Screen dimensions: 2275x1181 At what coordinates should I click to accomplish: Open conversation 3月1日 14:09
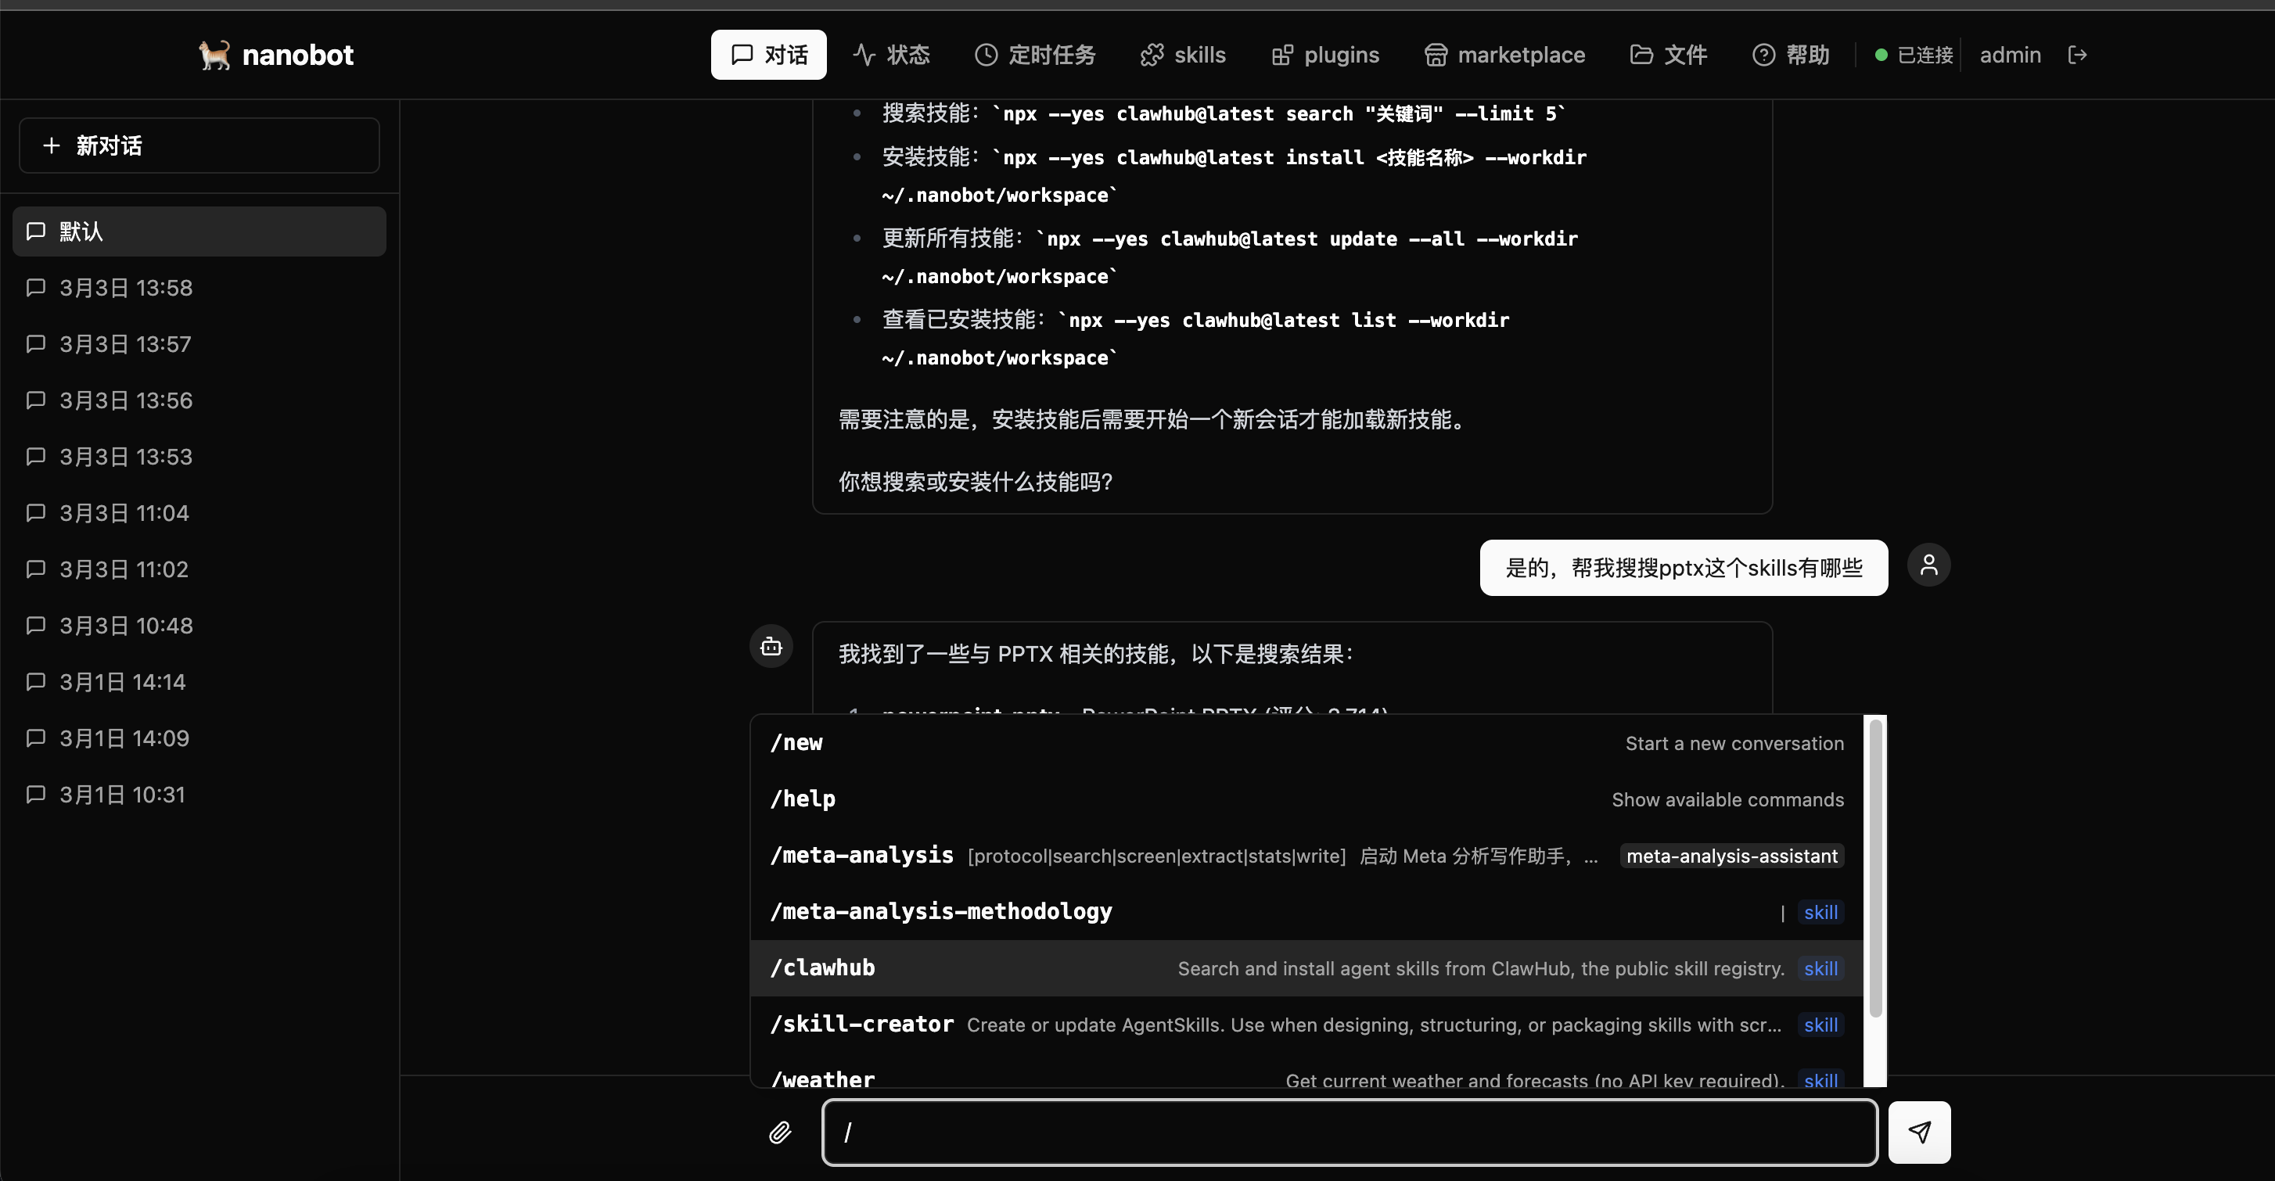tap(199, 738)
